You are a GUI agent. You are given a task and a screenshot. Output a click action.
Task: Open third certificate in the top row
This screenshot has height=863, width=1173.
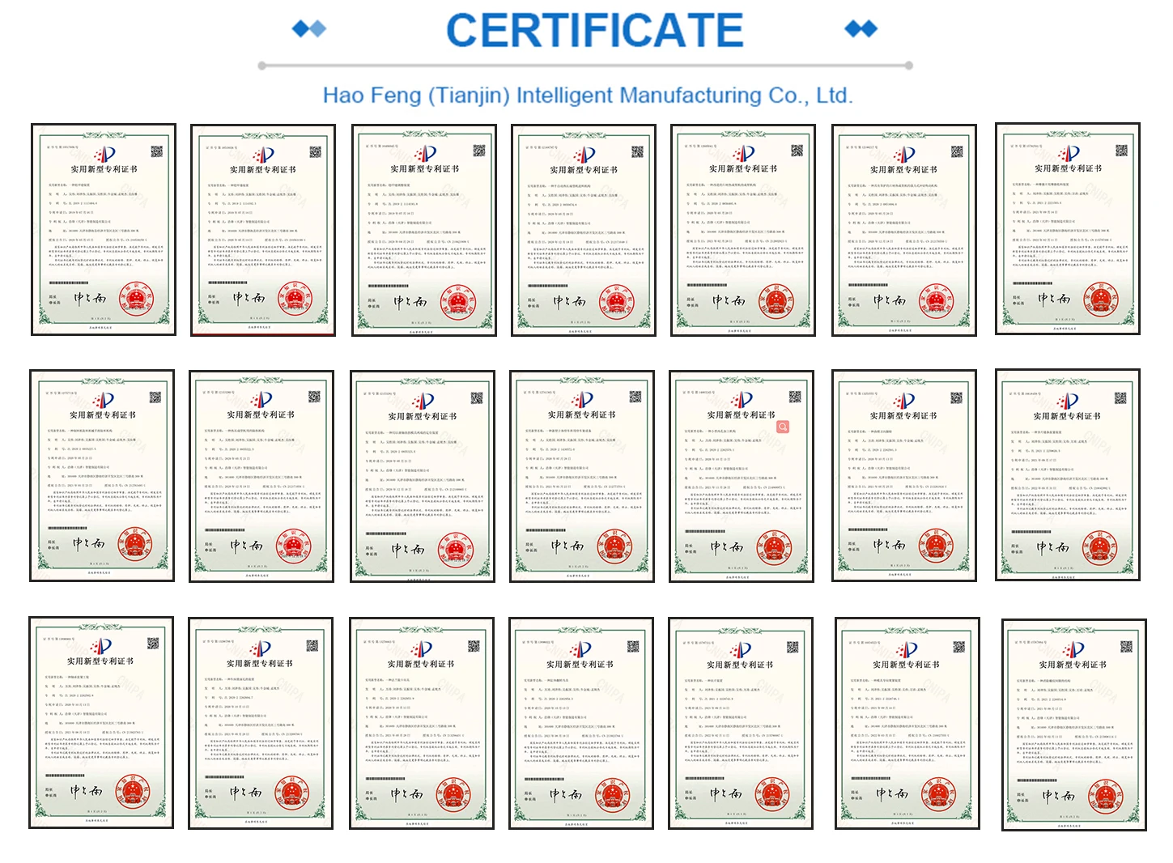(x=424, y=230)
